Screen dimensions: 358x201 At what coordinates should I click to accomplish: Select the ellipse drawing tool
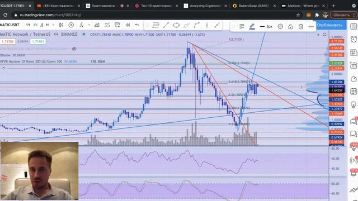pos(176,25)
